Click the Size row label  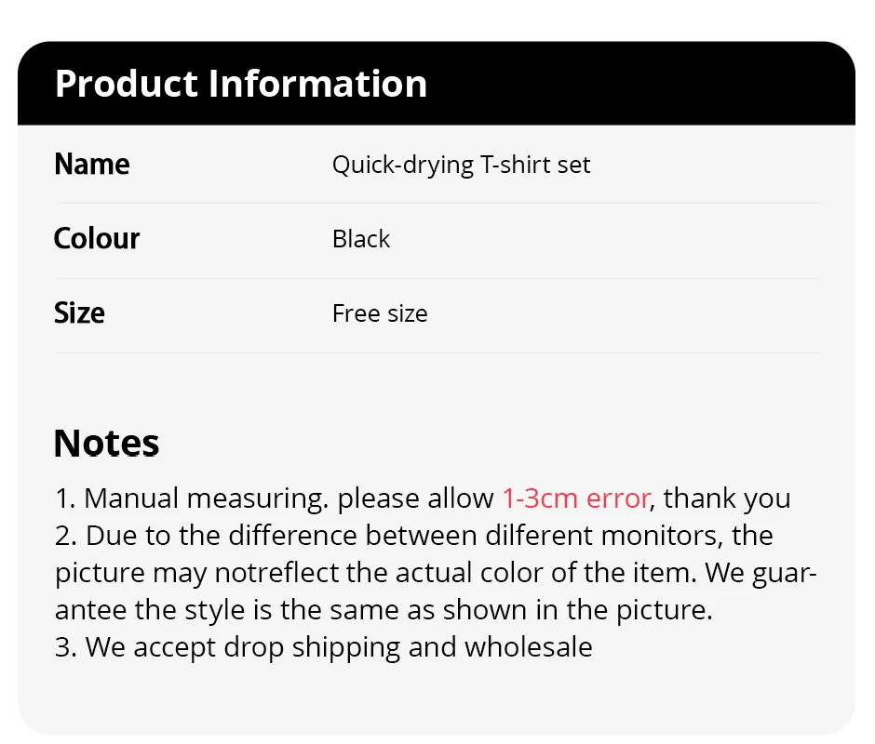point(79,312)
